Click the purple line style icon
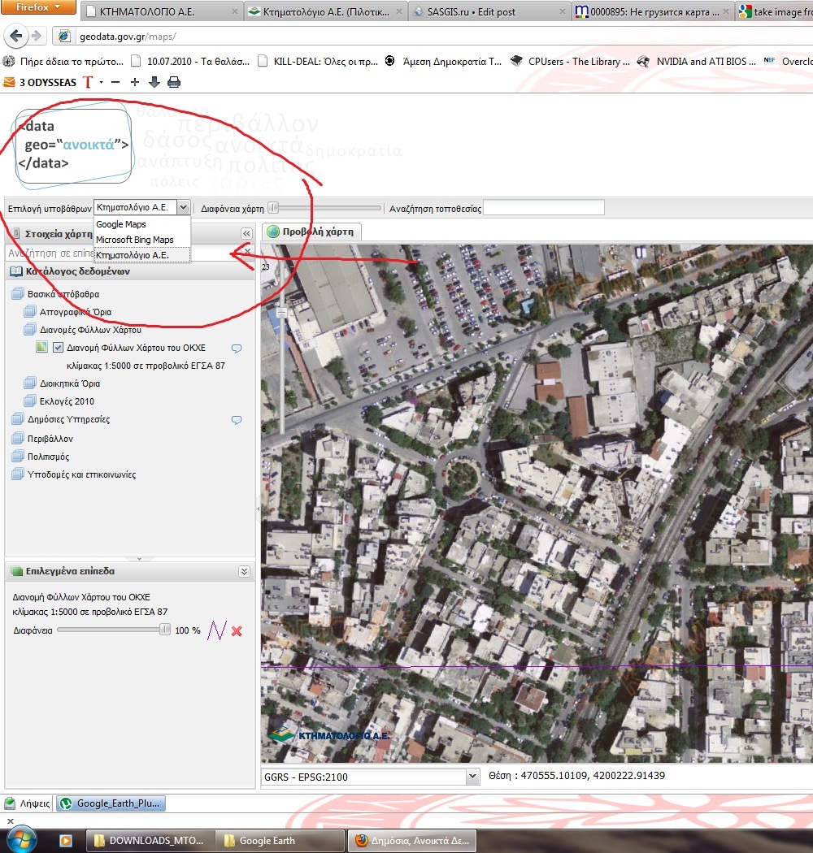The width and height of the screenshot is (813, 853). click(x=216, y=630)
